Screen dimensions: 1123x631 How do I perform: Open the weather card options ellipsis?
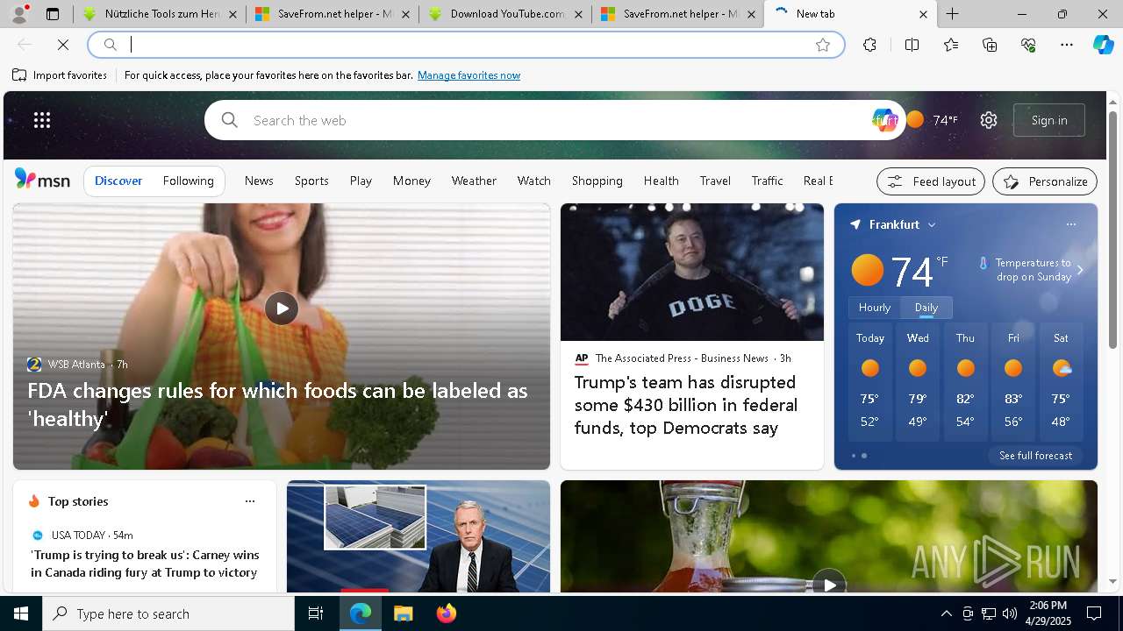tap(1071, 224)
